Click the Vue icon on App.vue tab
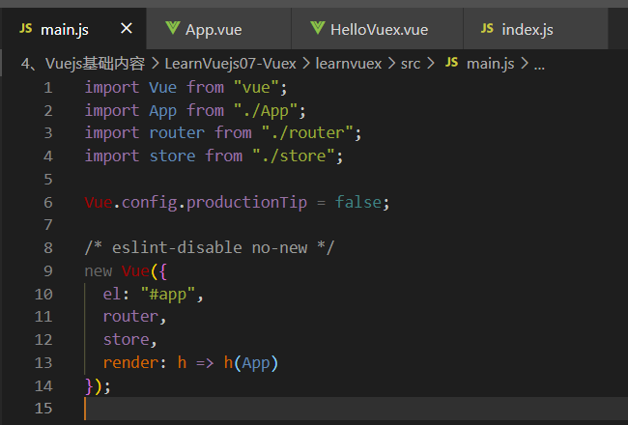Screen dimensions: 628x425 point(173,28)
